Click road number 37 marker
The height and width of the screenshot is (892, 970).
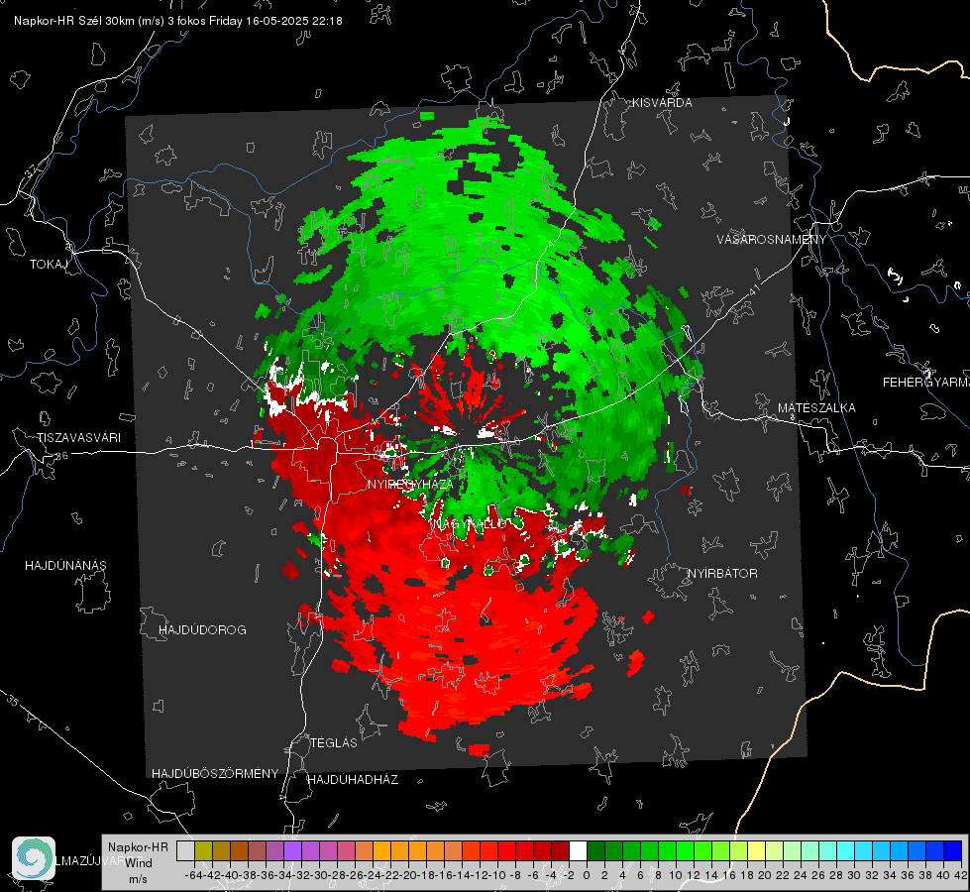[x=31, y=169]
